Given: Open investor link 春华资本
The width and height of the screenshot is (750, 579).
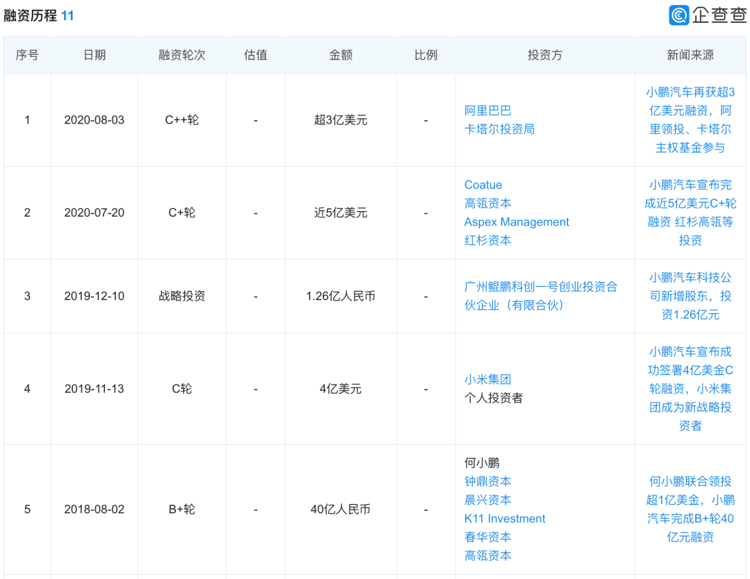Looking at the screenshot, I should (487, 537).
